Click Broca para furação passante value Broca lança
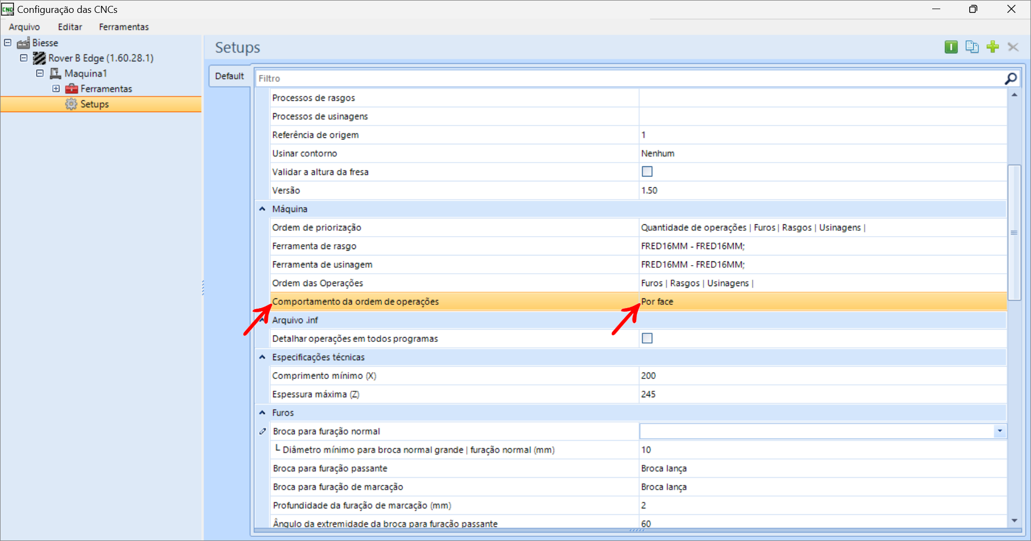Screen dimensions: 1031x541 (664, 469)
